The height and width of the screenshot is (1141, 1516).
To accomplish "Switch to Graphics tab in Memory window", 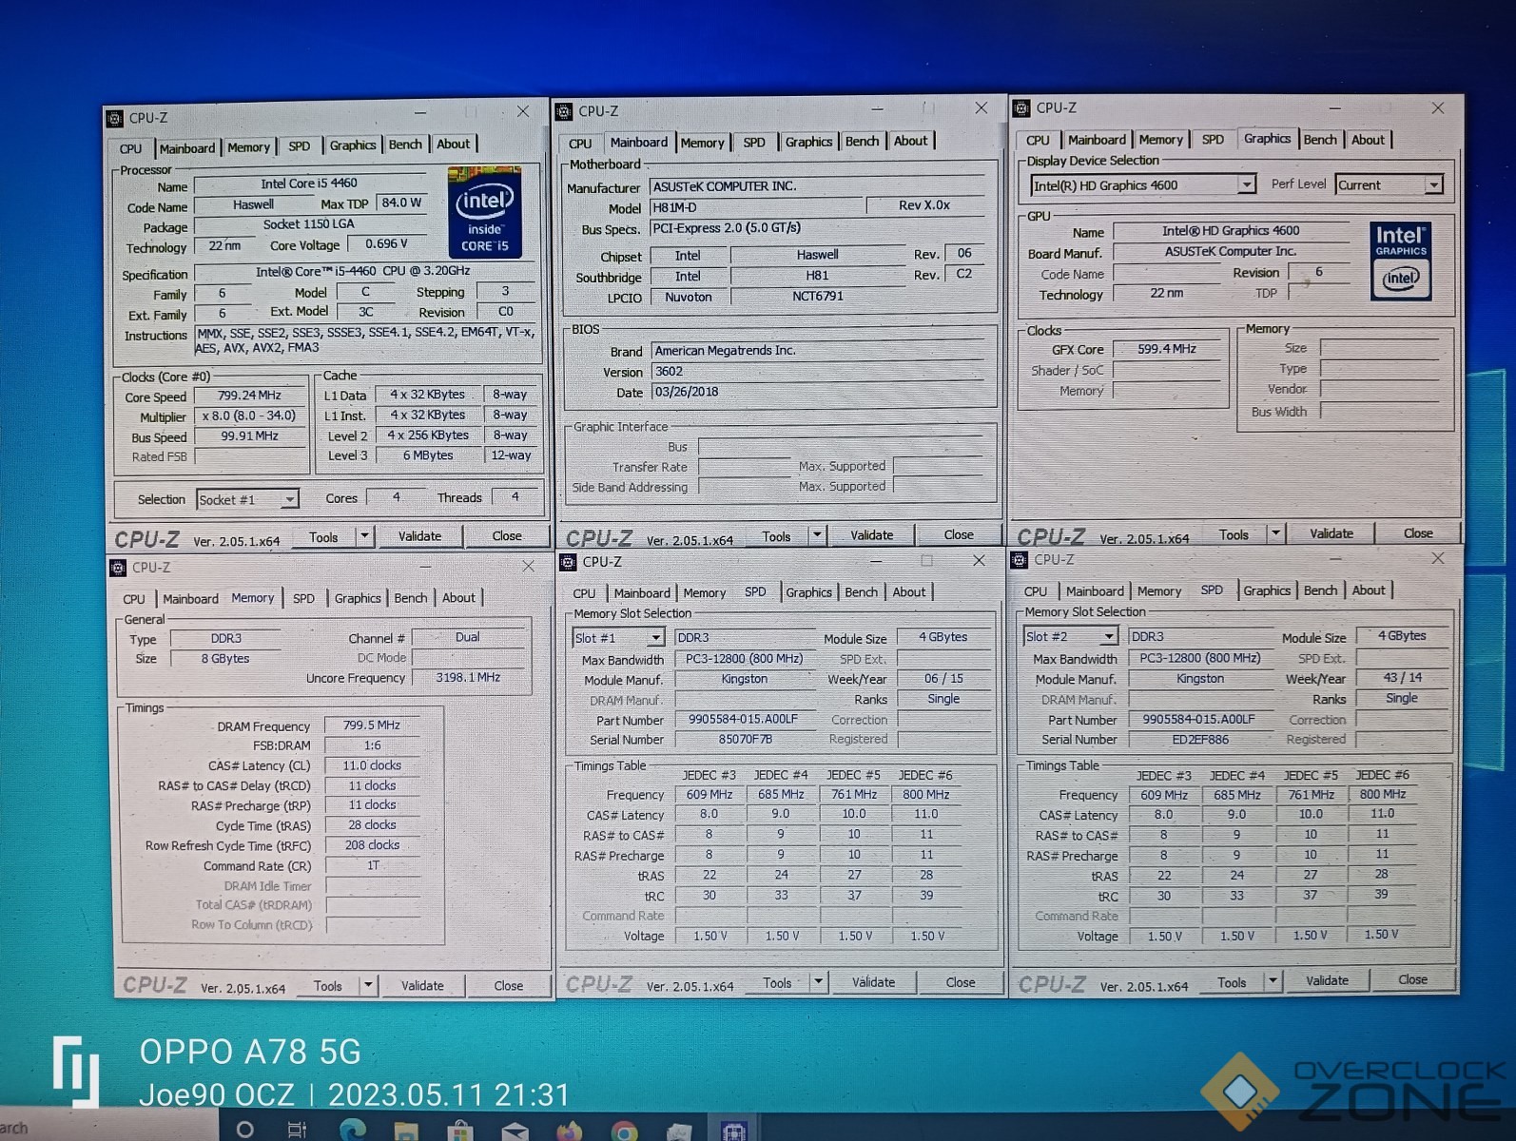I will [358, 598].
